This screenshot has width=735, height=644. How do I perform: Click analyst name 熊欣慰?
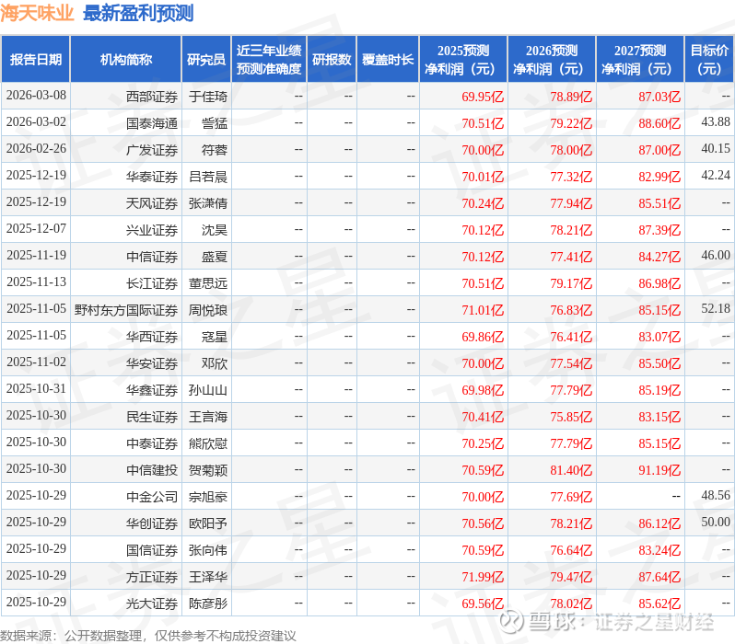pos(208,444)
